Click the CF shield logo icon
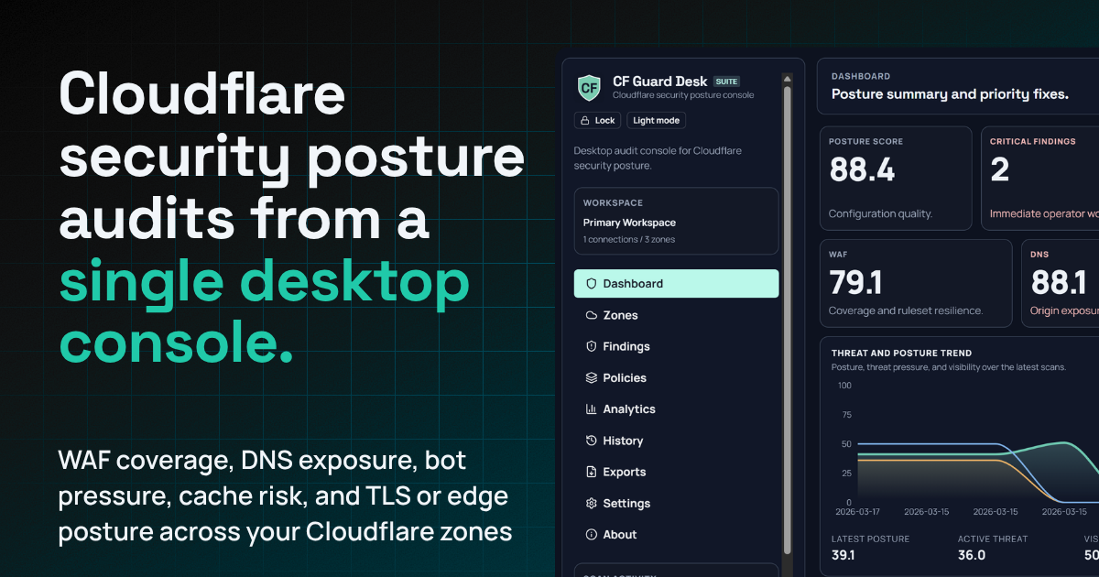 (x=590, y=88)
